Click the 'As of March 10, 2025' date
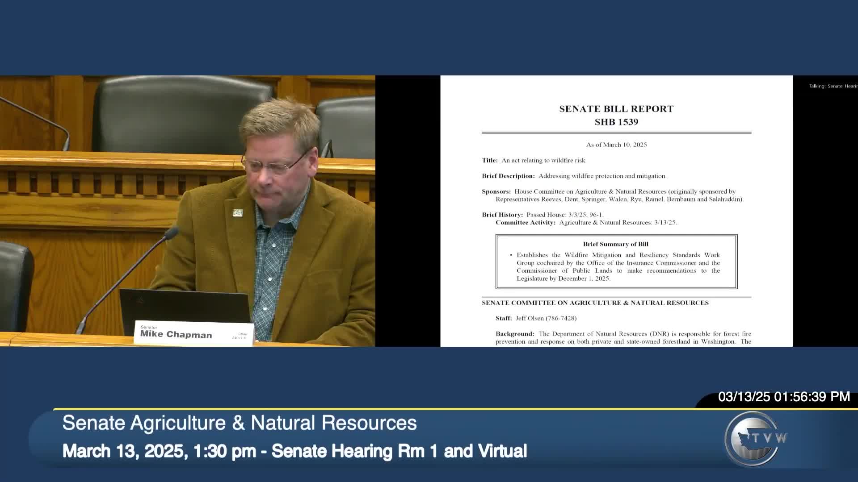858x482 pixels. 616,145
